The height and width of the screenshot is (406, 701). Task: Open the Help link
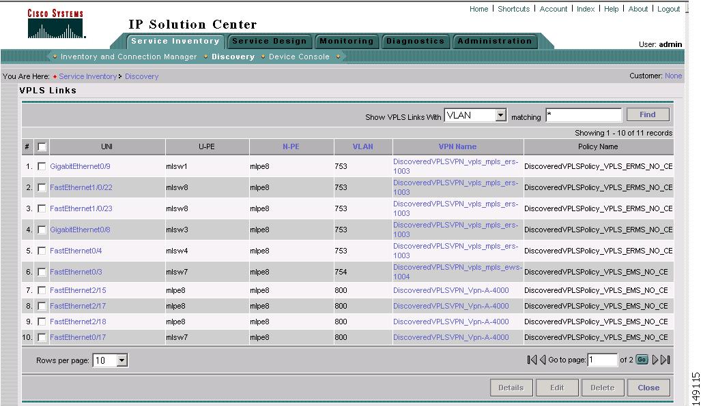coord(611,9)
